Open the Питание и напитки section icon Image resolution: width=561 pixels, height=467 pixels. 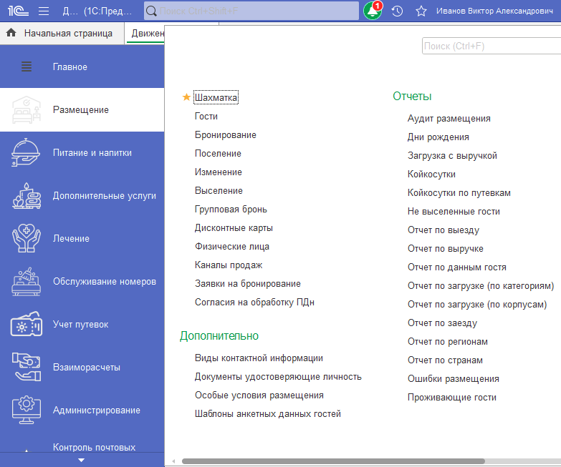point(26,153)
